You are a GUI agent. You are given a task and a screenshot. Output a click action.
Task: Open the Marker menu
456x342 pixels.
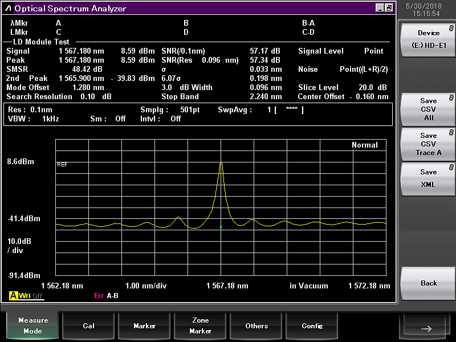(144, 326)
